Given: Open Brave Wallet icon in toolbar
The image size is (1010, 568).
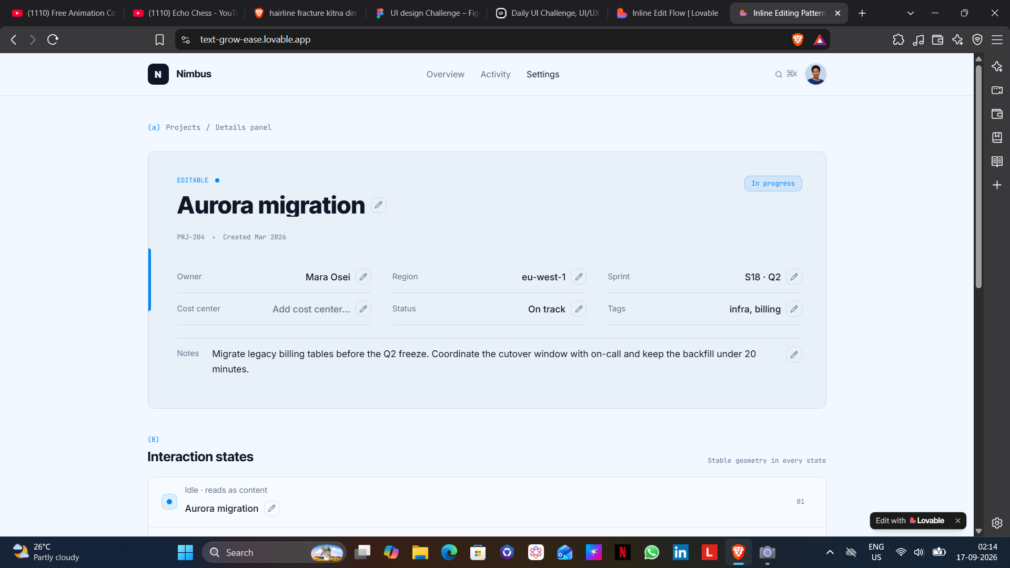Looking at the screenshot, I should point(937,39).
